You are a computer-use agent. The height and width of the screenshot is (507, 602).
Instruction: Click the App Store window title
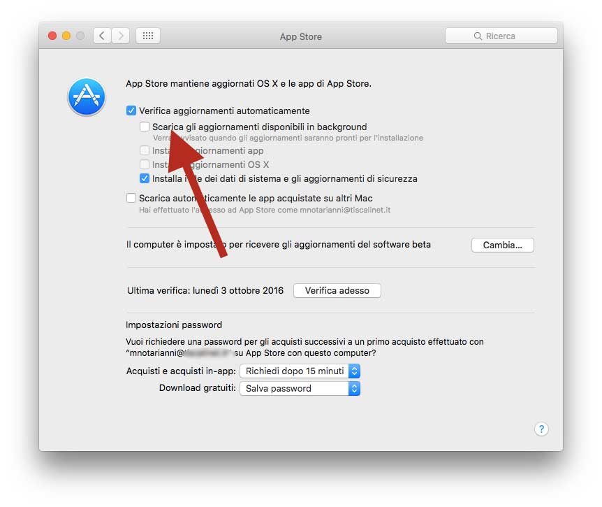[x=300, y=36]
